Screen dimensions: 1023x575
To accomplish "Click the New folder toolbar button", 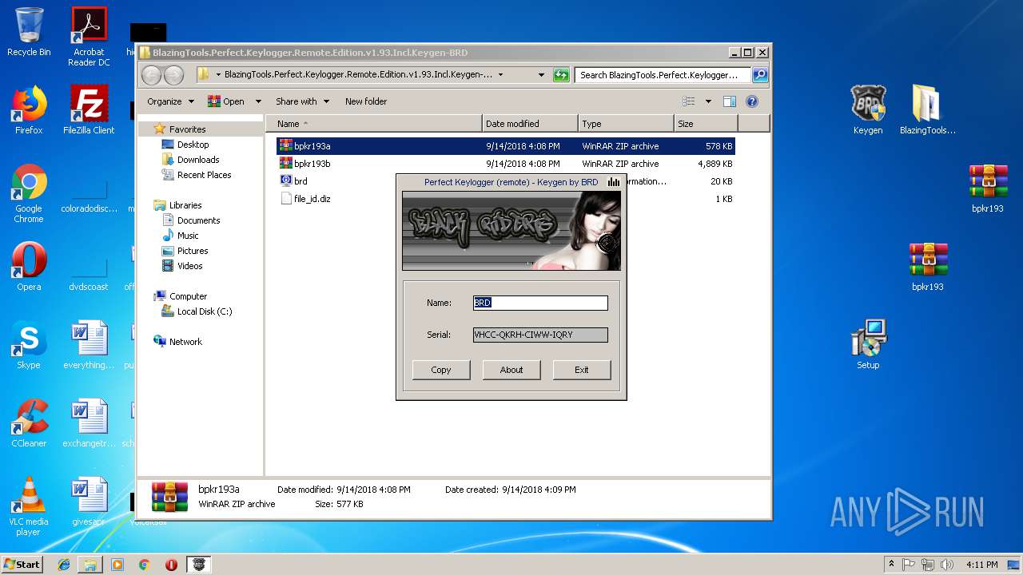I will pyautogui.click(x=366, y=101).
